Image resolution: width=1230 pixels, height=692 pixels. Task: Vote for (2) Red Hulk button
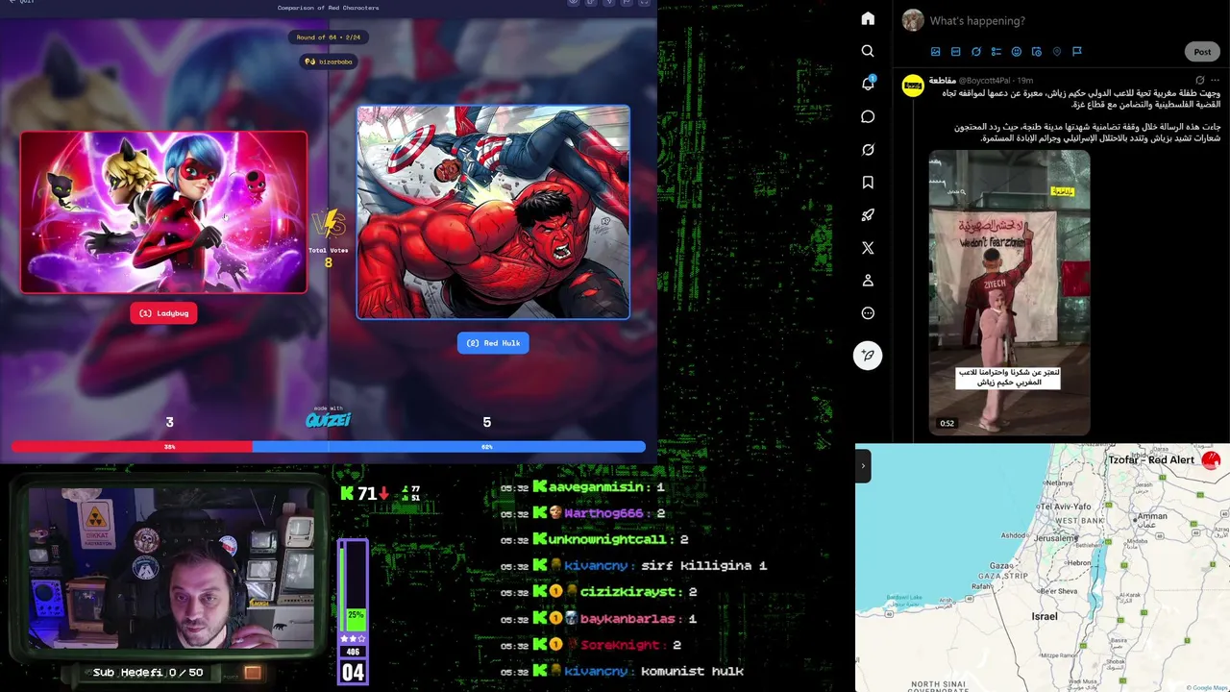(x=493, y=343)
